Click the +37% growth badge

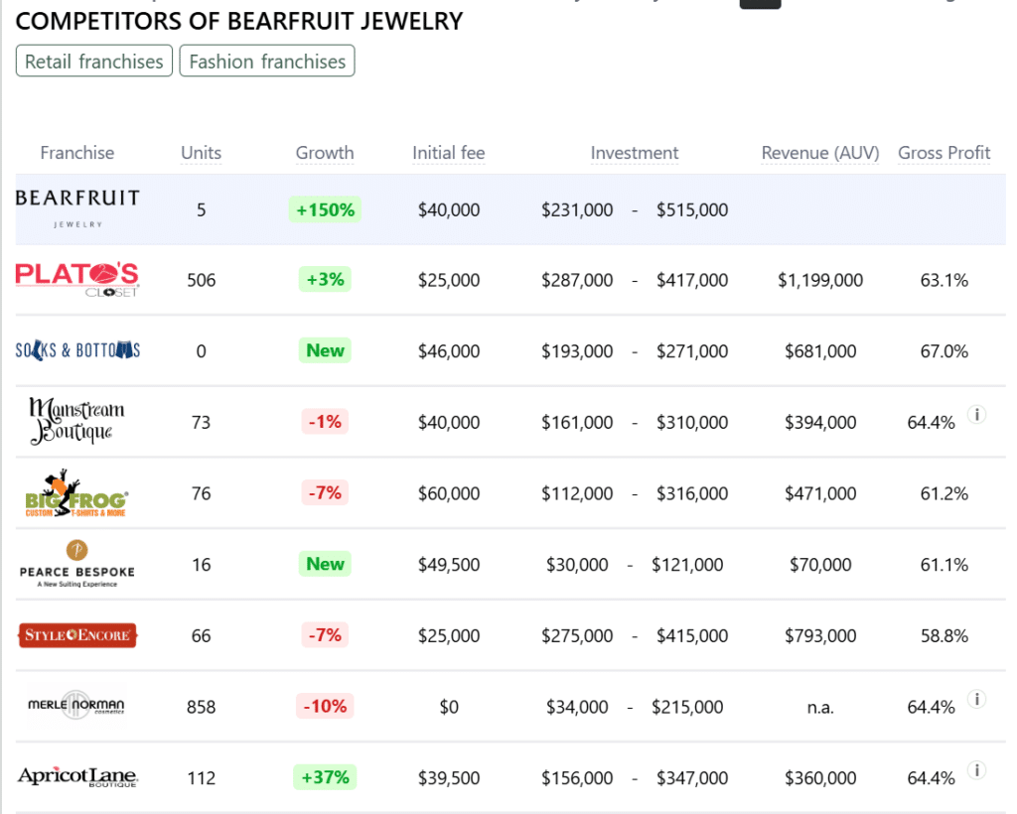pos(325,777)
